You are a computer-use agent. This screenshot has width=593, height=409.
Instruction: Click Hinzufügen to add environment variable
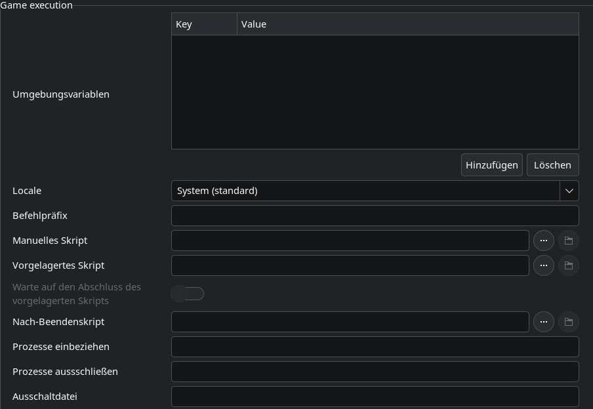[x=491, y=165]
